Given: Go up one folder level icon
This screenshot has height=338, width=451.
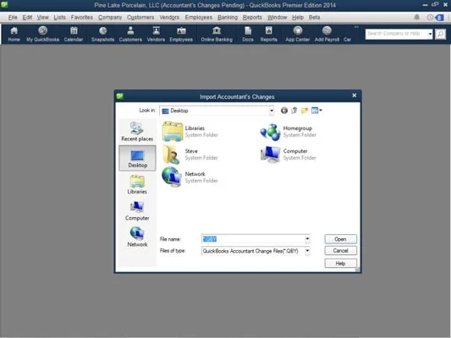Looking at the screenshot, I should [x=294, y=111].
